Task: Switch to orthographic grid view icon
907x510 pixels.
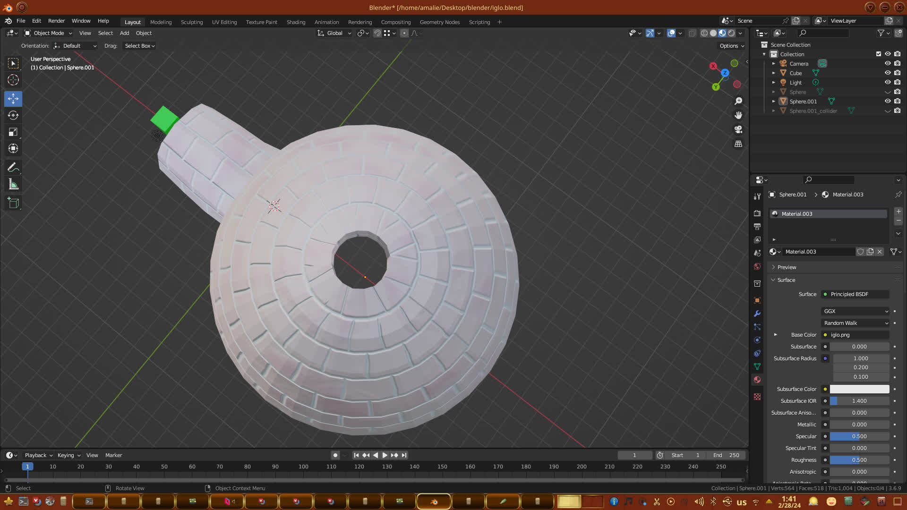Action: click(x=738, y=144)
